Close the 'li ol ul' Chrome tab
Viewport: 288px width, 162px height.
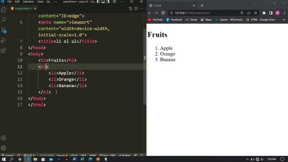coord(194,5)
